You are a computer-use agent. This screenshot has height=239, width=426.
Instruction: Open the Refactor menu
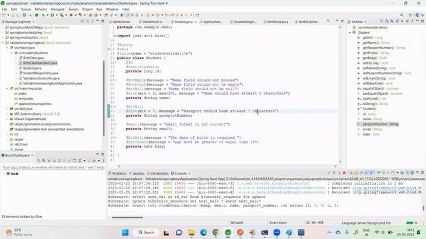pyautogui.click(x=41, y=9)
